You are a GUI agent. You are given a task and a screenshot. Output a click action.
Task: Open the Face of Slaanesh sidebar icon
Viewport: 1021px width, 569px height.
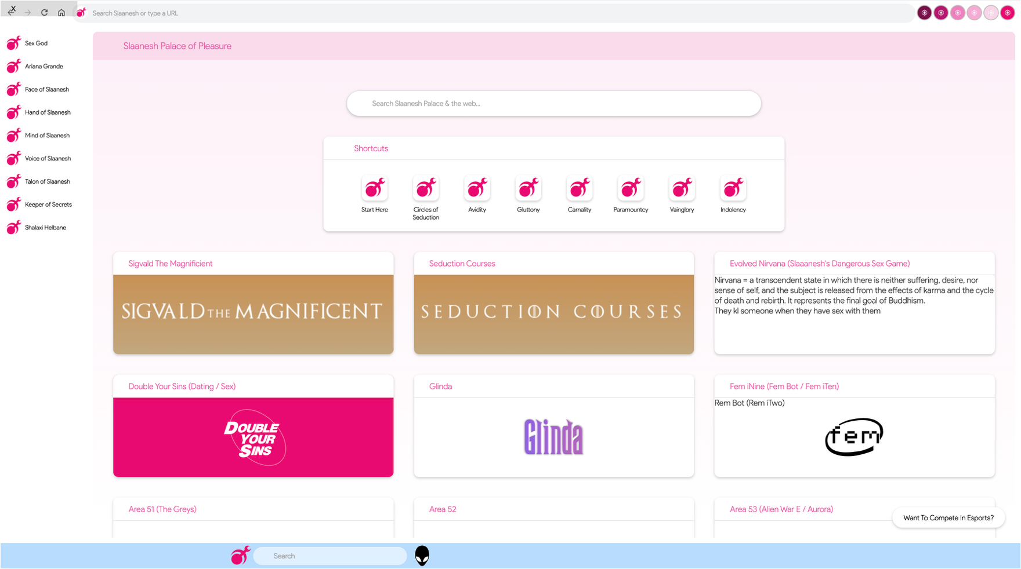click(14, 89)
